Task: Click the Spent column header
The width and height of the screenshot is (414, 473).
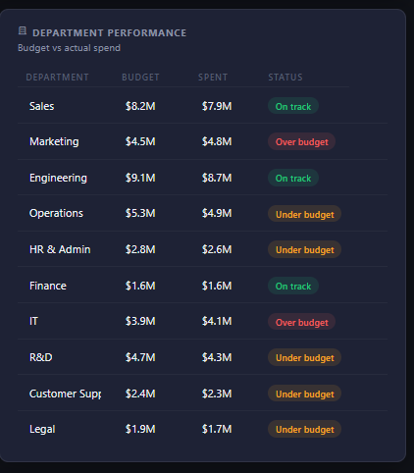Action: click(x=213, y=78)
